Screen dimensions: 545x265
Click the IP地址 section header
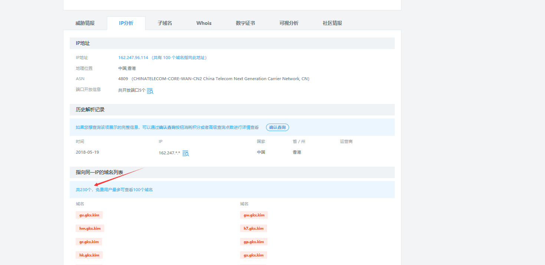coord(232,43)
